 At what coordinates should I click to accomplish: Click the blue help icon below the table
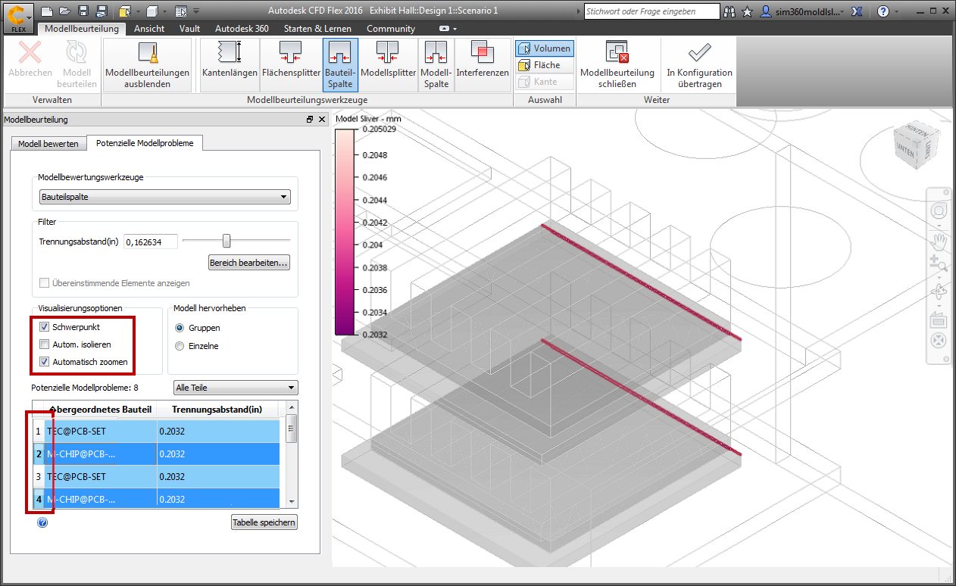click(x=42, y=522)
